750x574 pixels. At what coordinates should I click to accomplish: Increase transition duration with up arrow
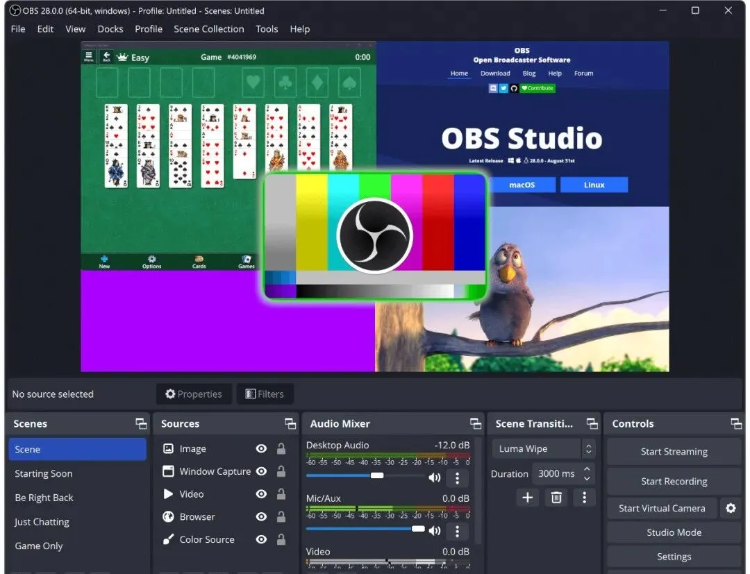(587, 469)
